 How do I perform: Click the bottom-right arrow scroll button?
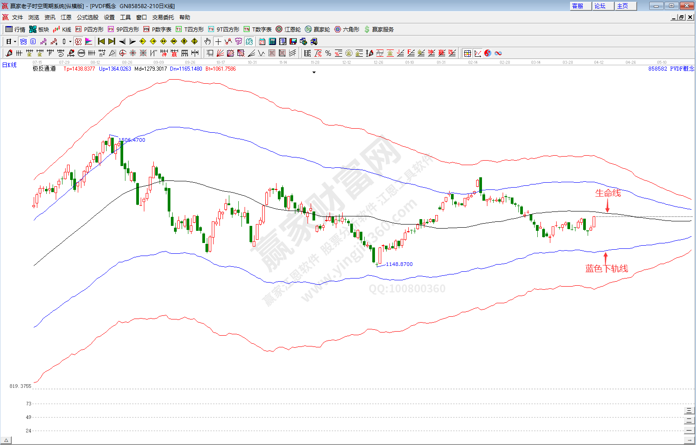[689, 440]
